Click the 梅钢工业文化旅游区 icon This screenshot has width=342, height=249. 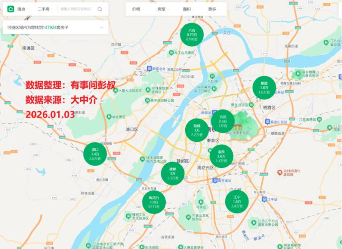(x=128, y=216)
